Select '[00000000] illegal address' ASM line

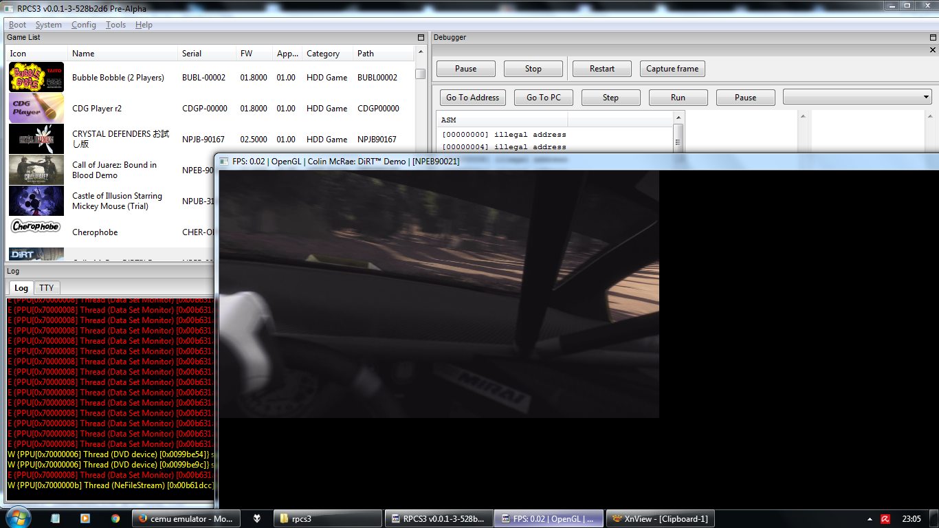[x=504, y=135]
